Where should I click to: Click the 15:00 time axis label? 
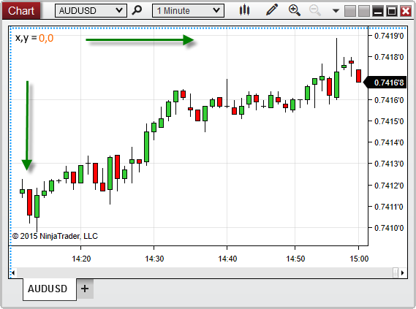pos(359,259)
